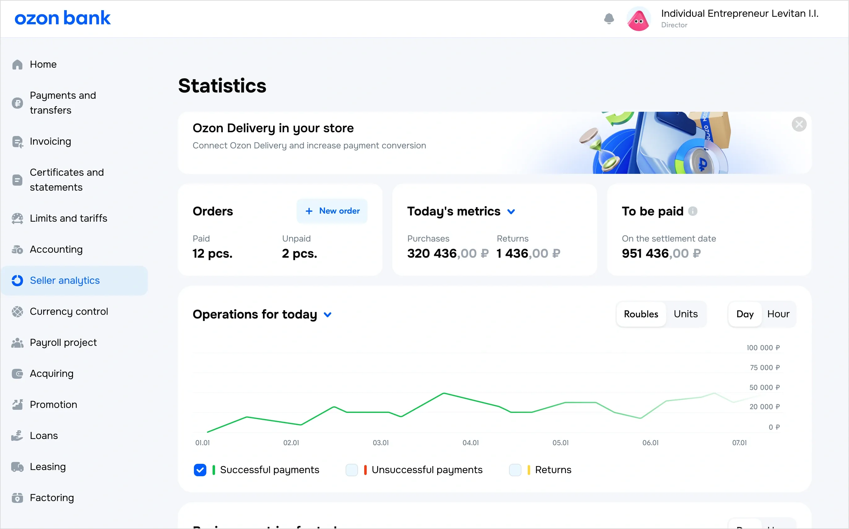The height and width of the screenshot is (529, 849).
Task: Click the Statistics page heading
Action: pos(222,86)
